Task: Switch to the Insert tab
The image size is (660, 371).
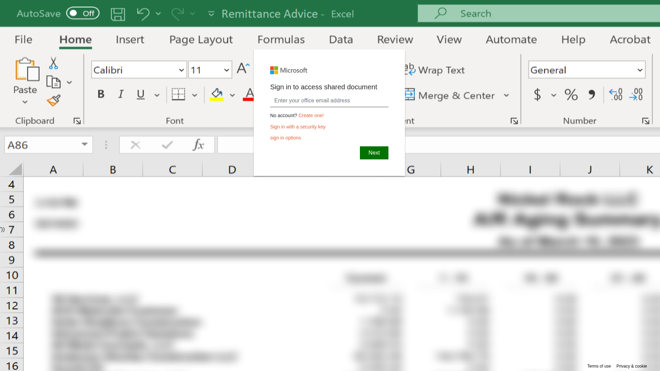Action: (x=130, y=40)
